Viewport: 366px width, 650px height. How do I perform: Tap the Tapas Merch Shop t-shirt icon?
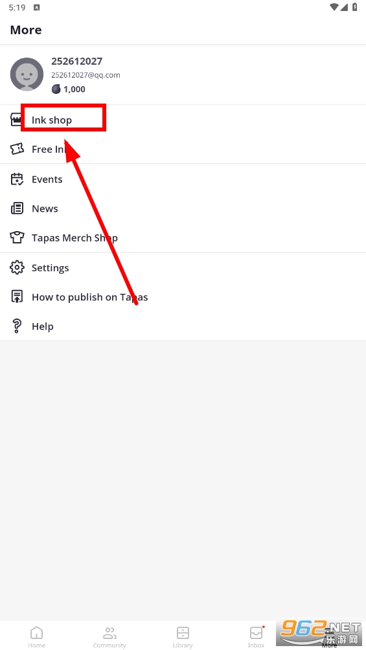click(x=17, y=238)
